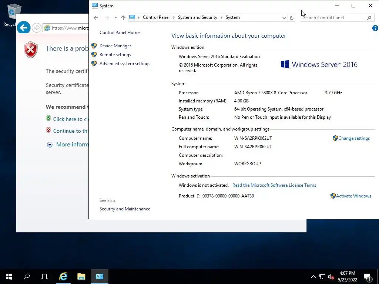379x284 pixels.
Task: Open the blue Help question mark icon
Action: click(x=375, y=28)
